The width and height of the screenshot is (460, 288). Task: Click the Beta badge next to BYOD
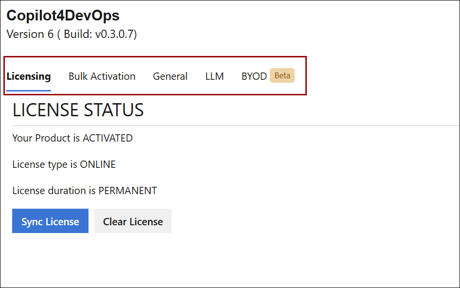[282, 75]
